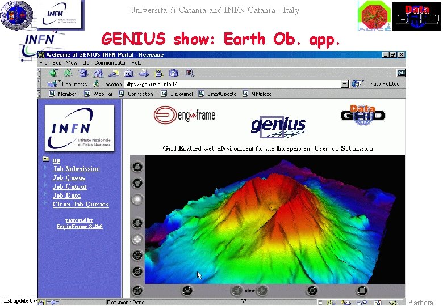Collapse the navigation toolbar using its grip handle
This screenshot has height=306, width=443.
tap(40, 73)
